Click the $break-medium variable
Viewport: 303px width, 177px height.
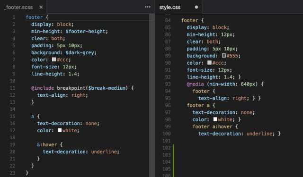pyautogui.click(x=107, y=88)
